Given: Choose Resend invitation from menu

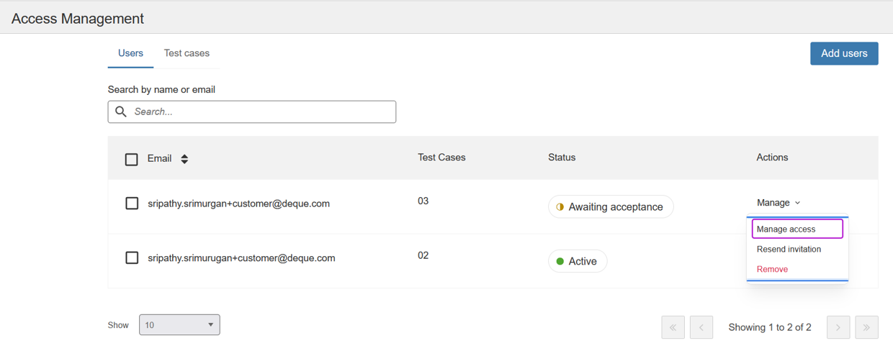Looking at the screenshot, I should point(797,249).
